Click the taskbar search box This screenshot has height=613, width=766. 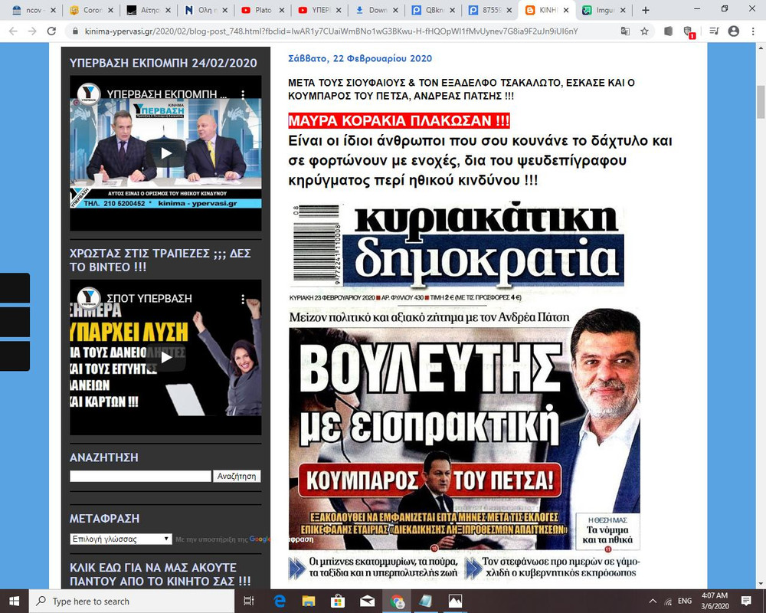coord(132,601)
